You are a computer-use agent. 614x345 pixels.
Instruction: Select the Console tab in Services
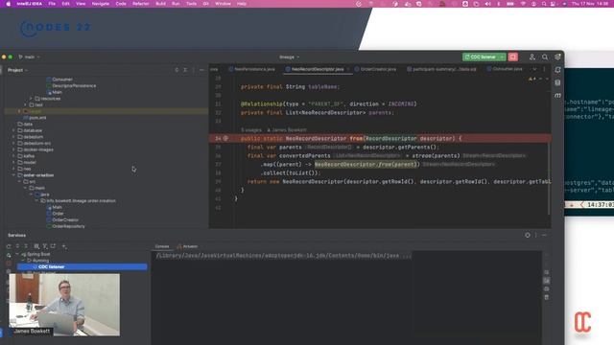(162, 246)
